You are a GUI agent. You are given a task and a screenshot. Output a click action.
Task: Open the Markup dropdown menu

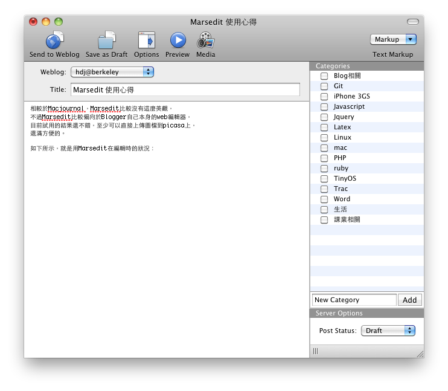click(393, 39)
